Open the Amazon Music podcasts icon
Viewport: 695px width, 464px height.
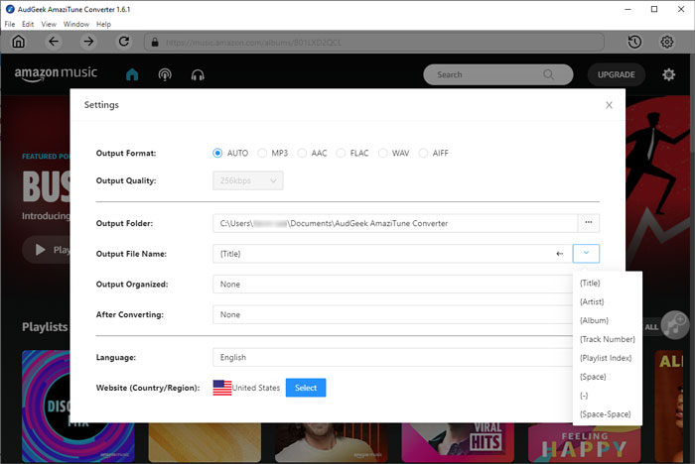point(165,74)
